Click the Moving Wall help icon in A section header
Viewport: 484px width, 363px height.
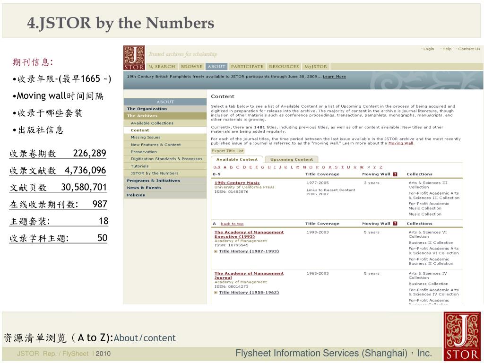395,224
